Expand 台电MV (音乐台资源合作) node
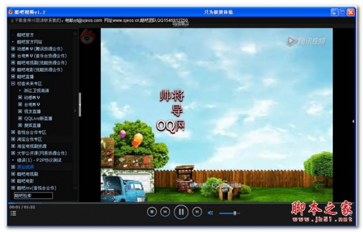Viewport: 363px width, 232px height. 13,56
